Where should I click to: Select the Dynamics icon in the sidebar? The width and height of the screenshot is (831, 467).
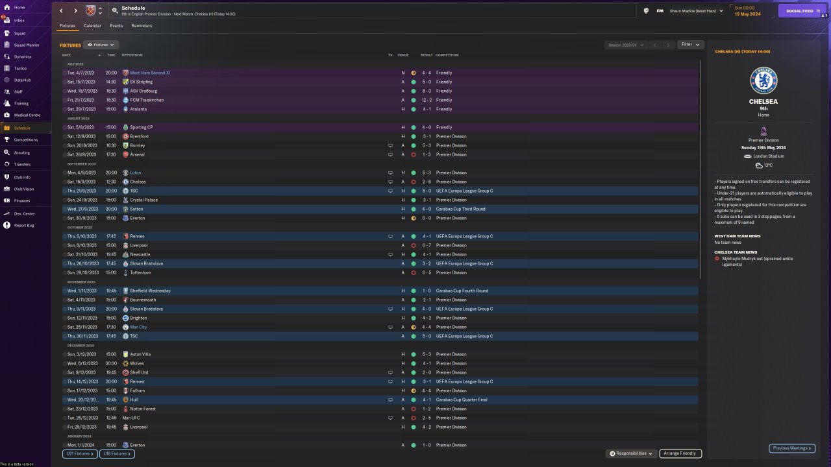(x=6, y=56)
